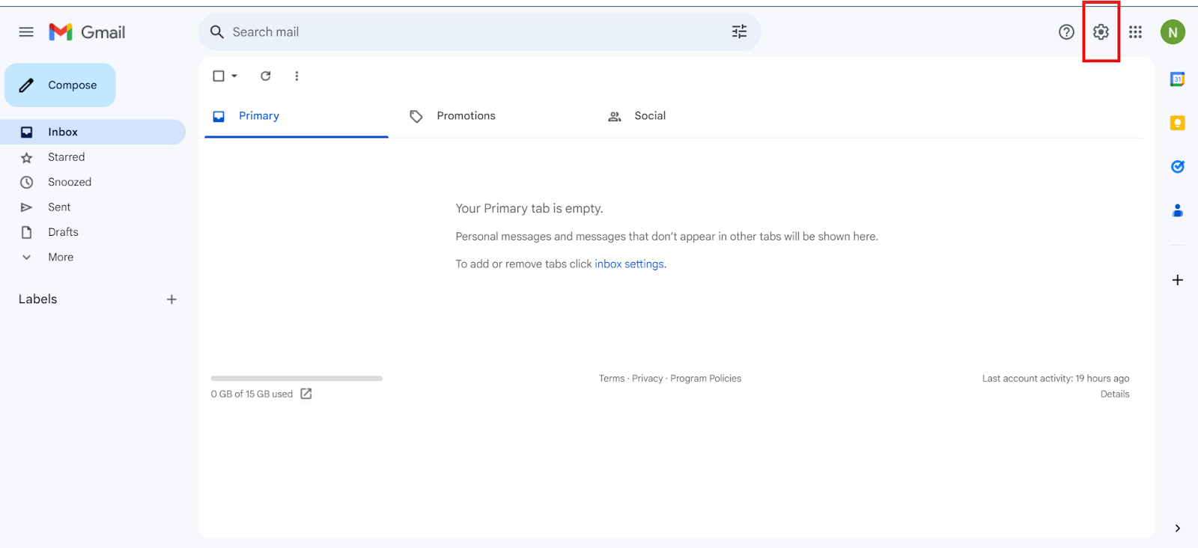1198x548 pixels.
Task: Refresh the inbox
Action: point(265,76)
